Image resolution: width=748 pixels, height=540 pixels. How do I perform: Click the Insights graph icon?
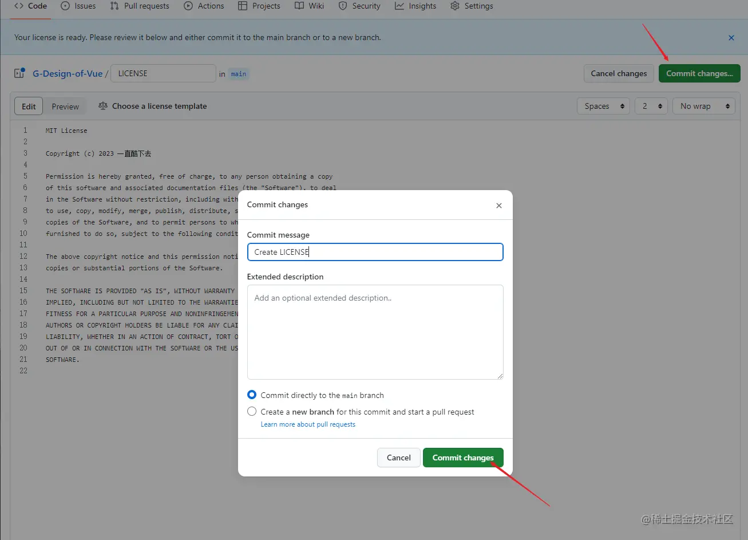(399, 6)
